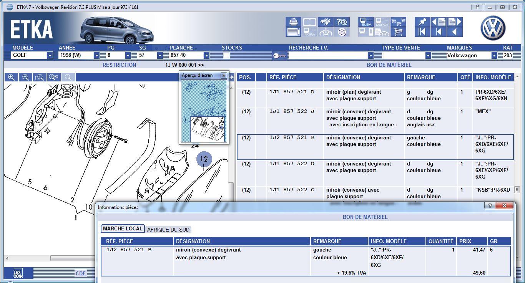Open the vehicle information (i) icon
The image size is (525, 283).
click(326, 32)
